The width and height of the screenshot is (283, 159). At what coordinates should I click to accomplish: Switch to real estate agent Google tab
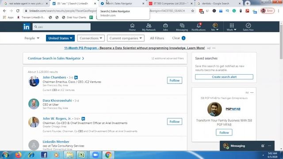pos(26,4)
